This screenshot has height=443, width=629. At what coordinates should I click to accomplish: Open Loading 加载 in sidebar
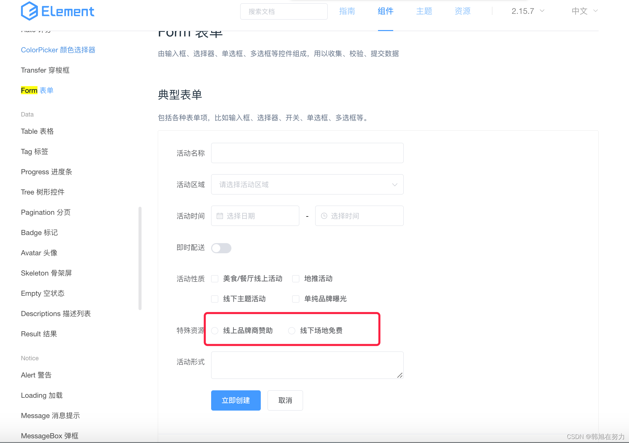(42, 395)
